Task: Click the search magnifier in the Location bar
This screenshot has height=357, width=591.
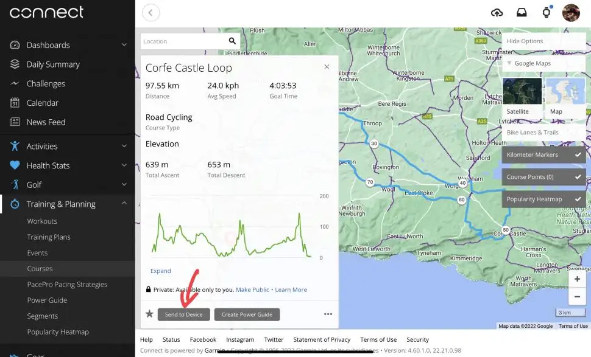Action: click(x=232, y=41)
